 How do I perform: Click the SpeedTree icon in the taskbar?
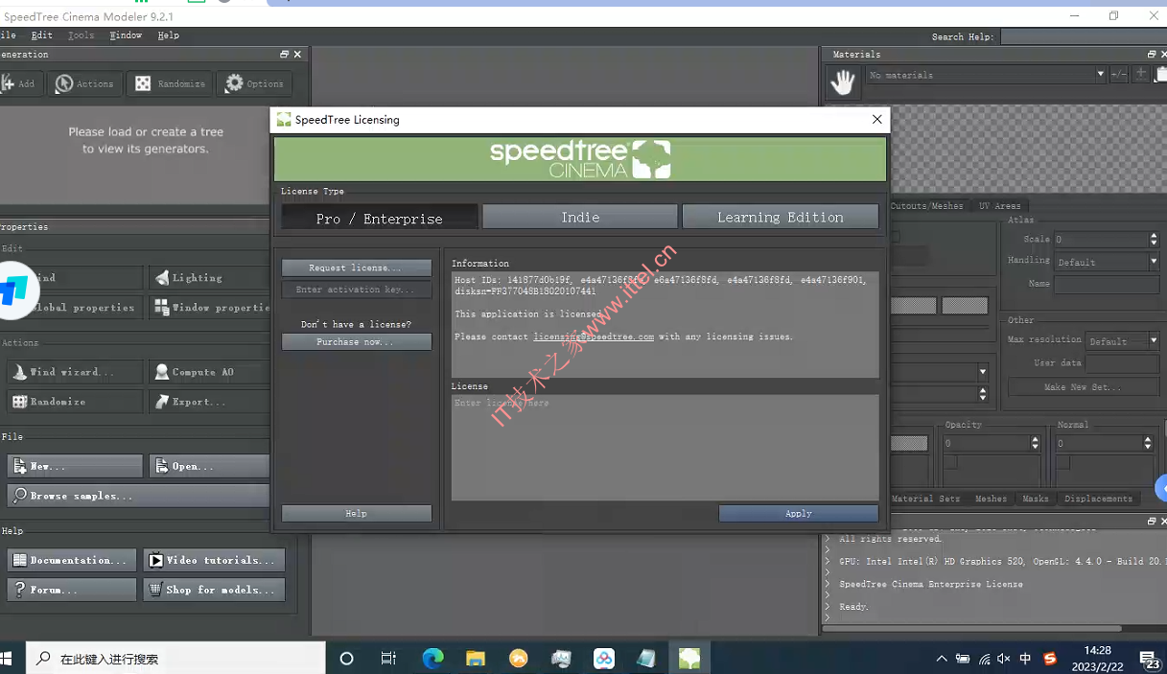[x=689, y=658]
